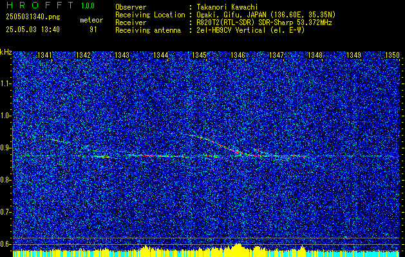This screenshot has height=257, width=405.
Task: Click the Observer label
Action: [131, 7]
